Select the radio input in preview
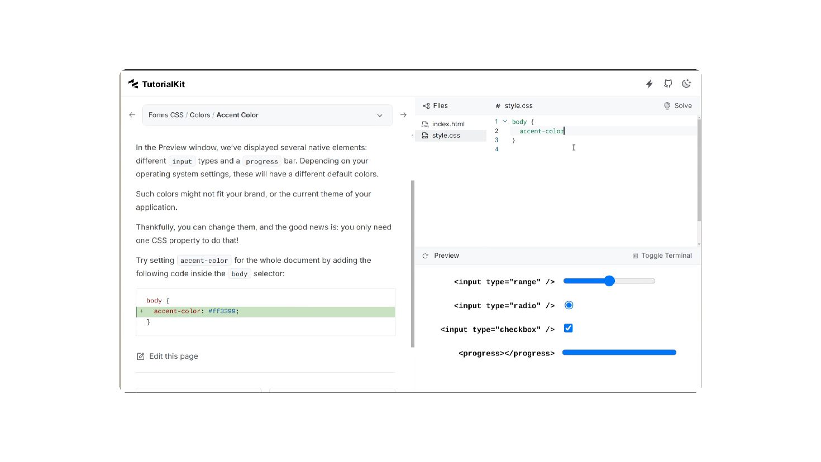The width and height of the screenshot is (821, 462). click(x=569, y=305)
